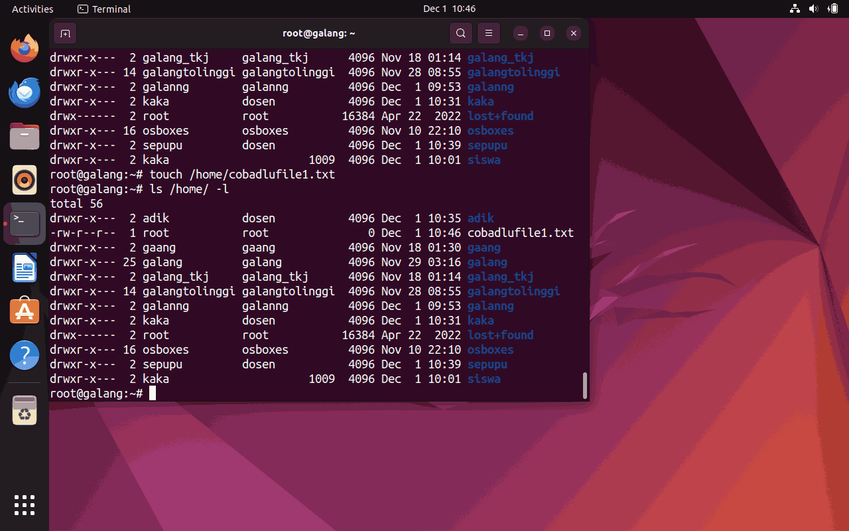This screenshot has height=531, width=849.
Task: Click the network status icon in the top bar
Action: click(x=795, y=9)
